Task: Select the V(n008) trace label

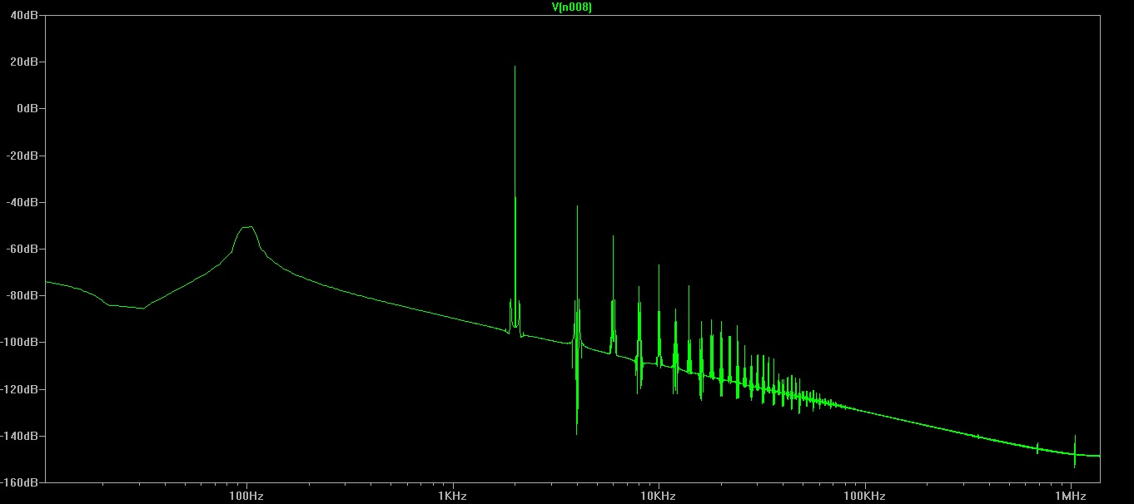Action: tap(571, 7)
